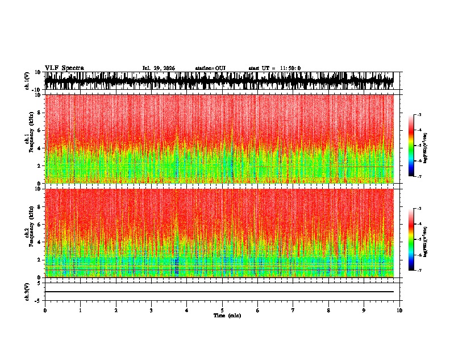Click the 'station=OUI' label

(x=210, y=68)
